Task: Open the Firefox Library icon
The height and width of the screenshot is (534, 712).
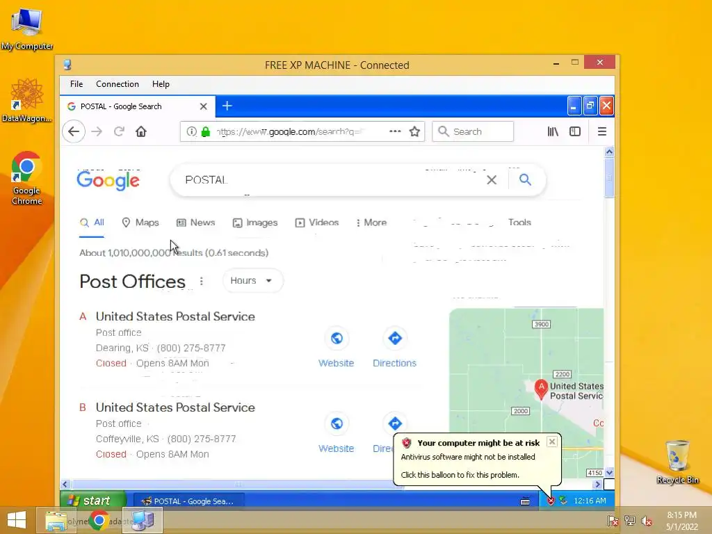Action: pyautogui.click(x=553, y=131)
